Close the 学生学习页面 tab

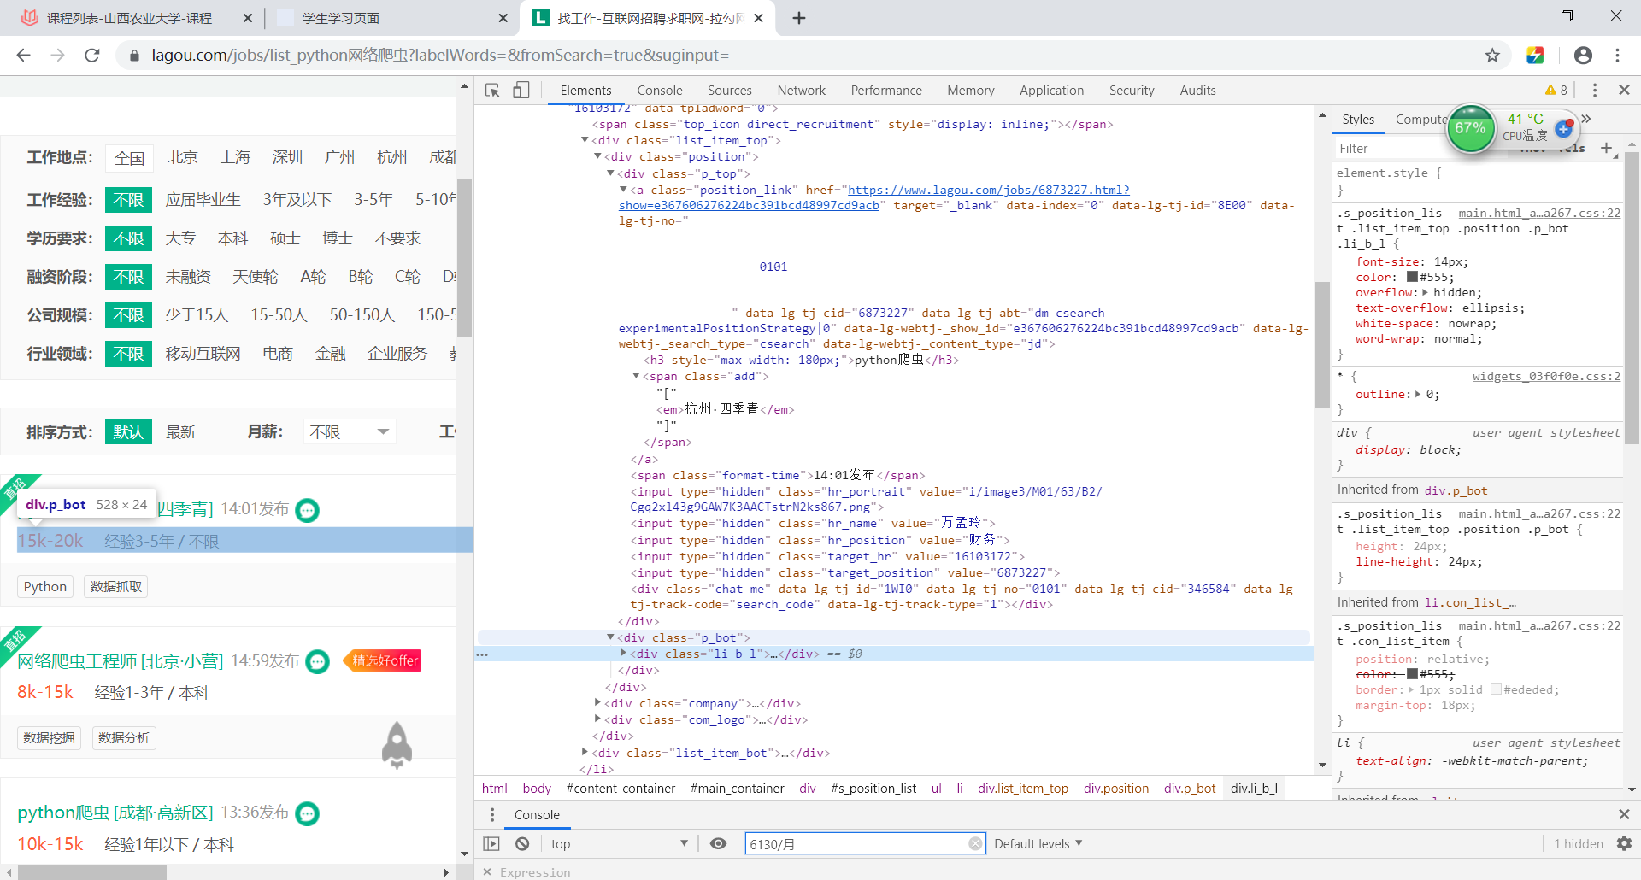(503, 18)
